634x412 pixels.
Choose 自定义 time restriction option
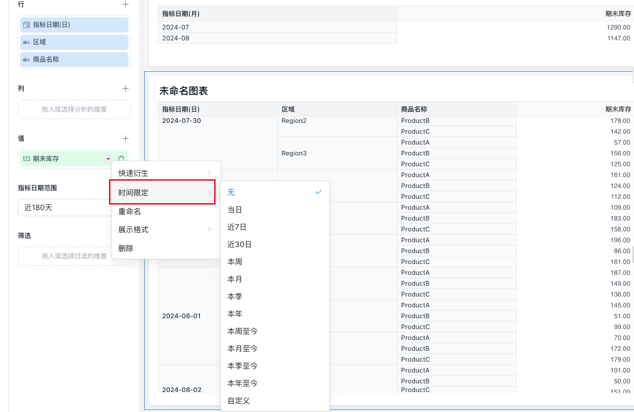pyautogui.click(x=239, y=401)
